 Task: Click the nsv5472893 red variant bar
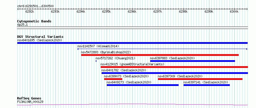click(160, 55)
